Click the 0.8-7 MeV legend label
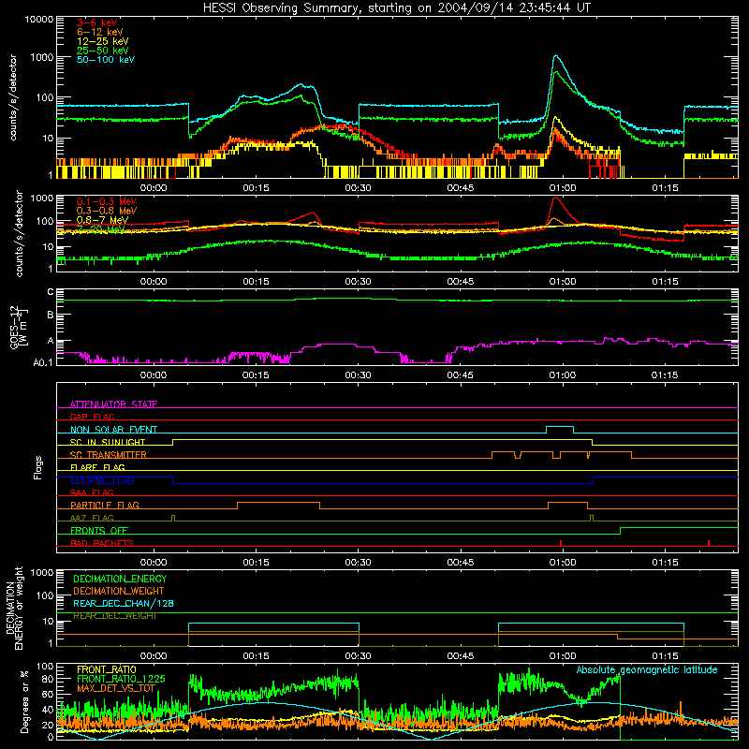Image resolution: width=749 pixels, height=749 pixels. 102,220
